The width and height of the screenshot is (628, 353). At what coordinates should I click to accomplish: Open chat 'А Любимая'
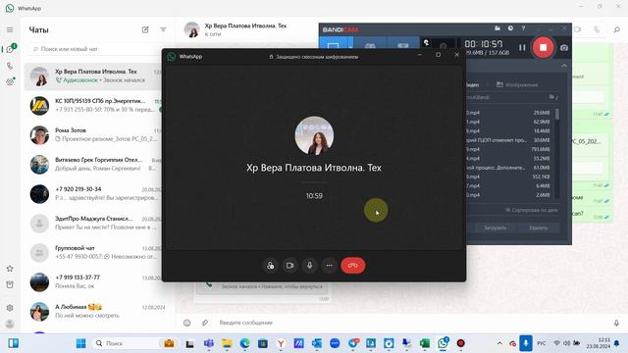pyautogui.click(x=98, y=312)
